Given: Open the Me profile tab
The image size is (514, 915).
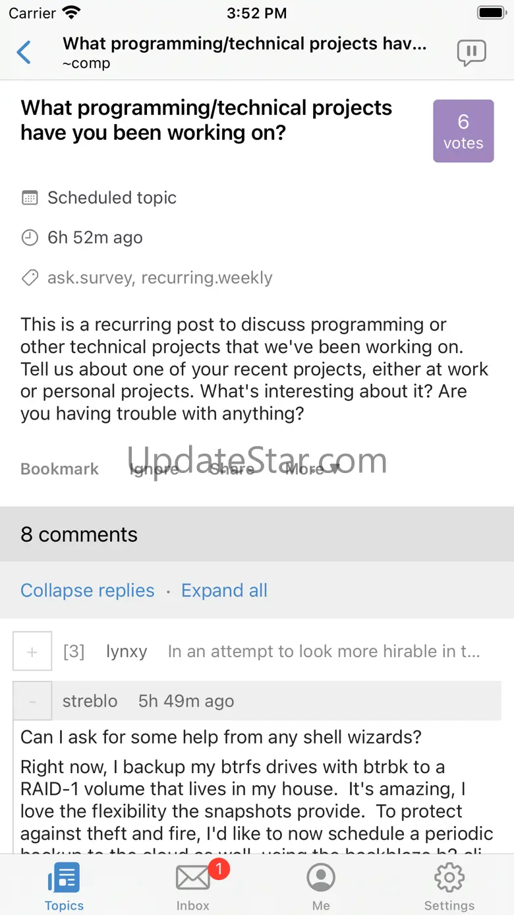Looking at the screenshot, I should [321, 885].
